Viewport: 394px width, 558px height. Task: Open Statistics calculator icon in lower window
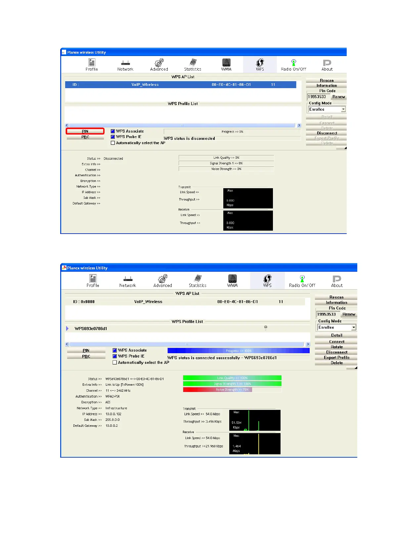tap(197, 278)
